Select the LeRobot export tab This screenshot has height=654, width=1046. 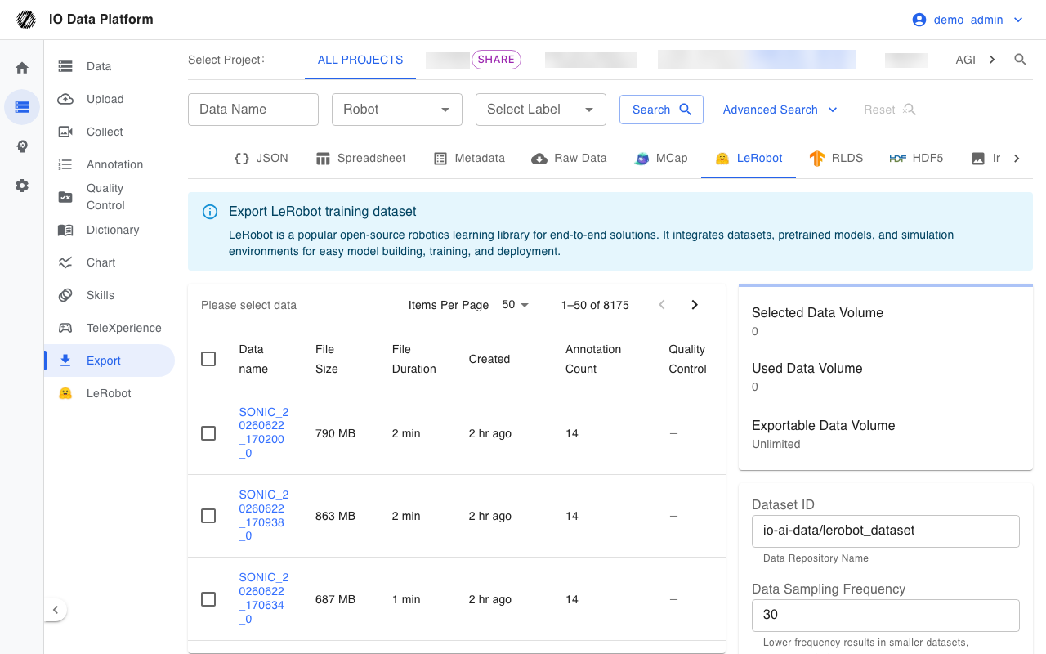(x=749, y=159)
